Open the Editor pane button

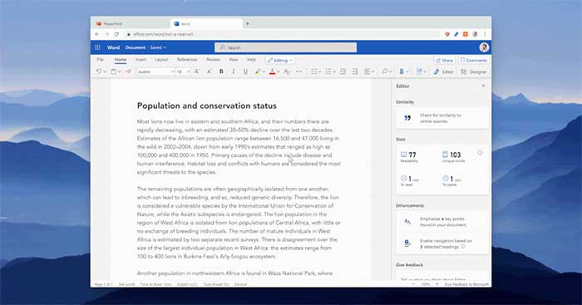coord(443,71)
